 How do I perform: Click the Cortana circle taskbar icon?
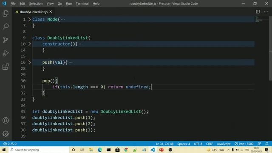[x=74, y=150]
